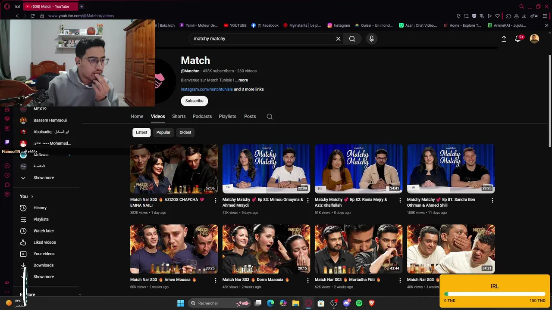Open the AZIZOS CHAFCHA video thumbnail
The width and height of the screenshot is (552, 310).
click(x=174, y=169)
